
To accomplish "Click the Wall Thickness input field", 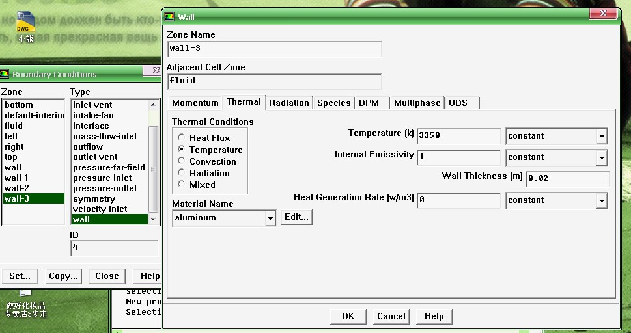I will click(567, 178).
